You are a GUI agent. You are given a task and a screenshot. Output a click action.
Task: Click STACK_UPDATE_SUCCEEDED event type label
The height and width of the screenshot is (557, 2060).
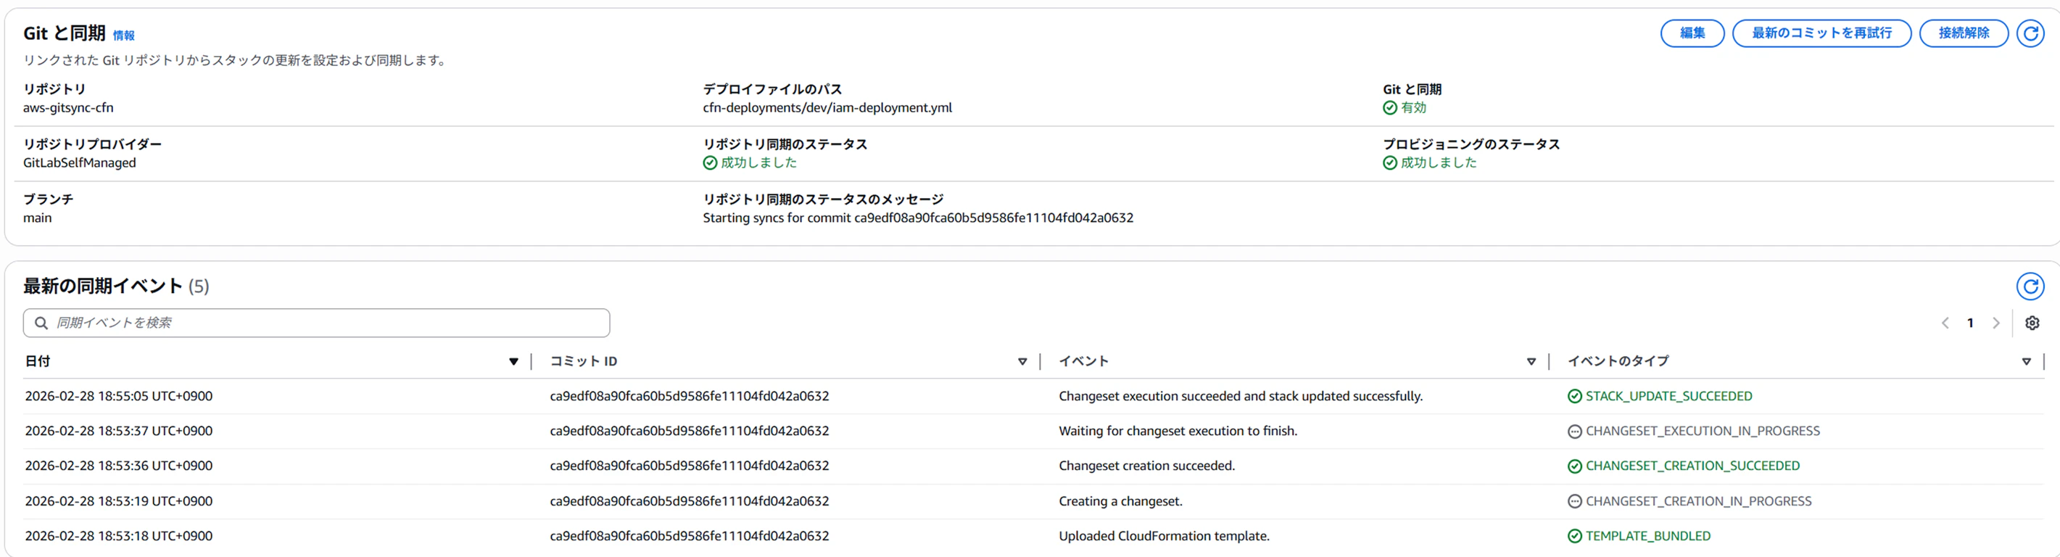pos(1669,397)
